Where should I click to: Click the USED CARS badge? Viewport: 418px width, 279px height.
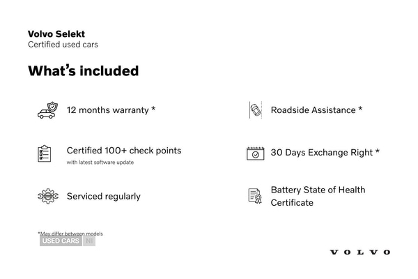click(x=61, y=241)
